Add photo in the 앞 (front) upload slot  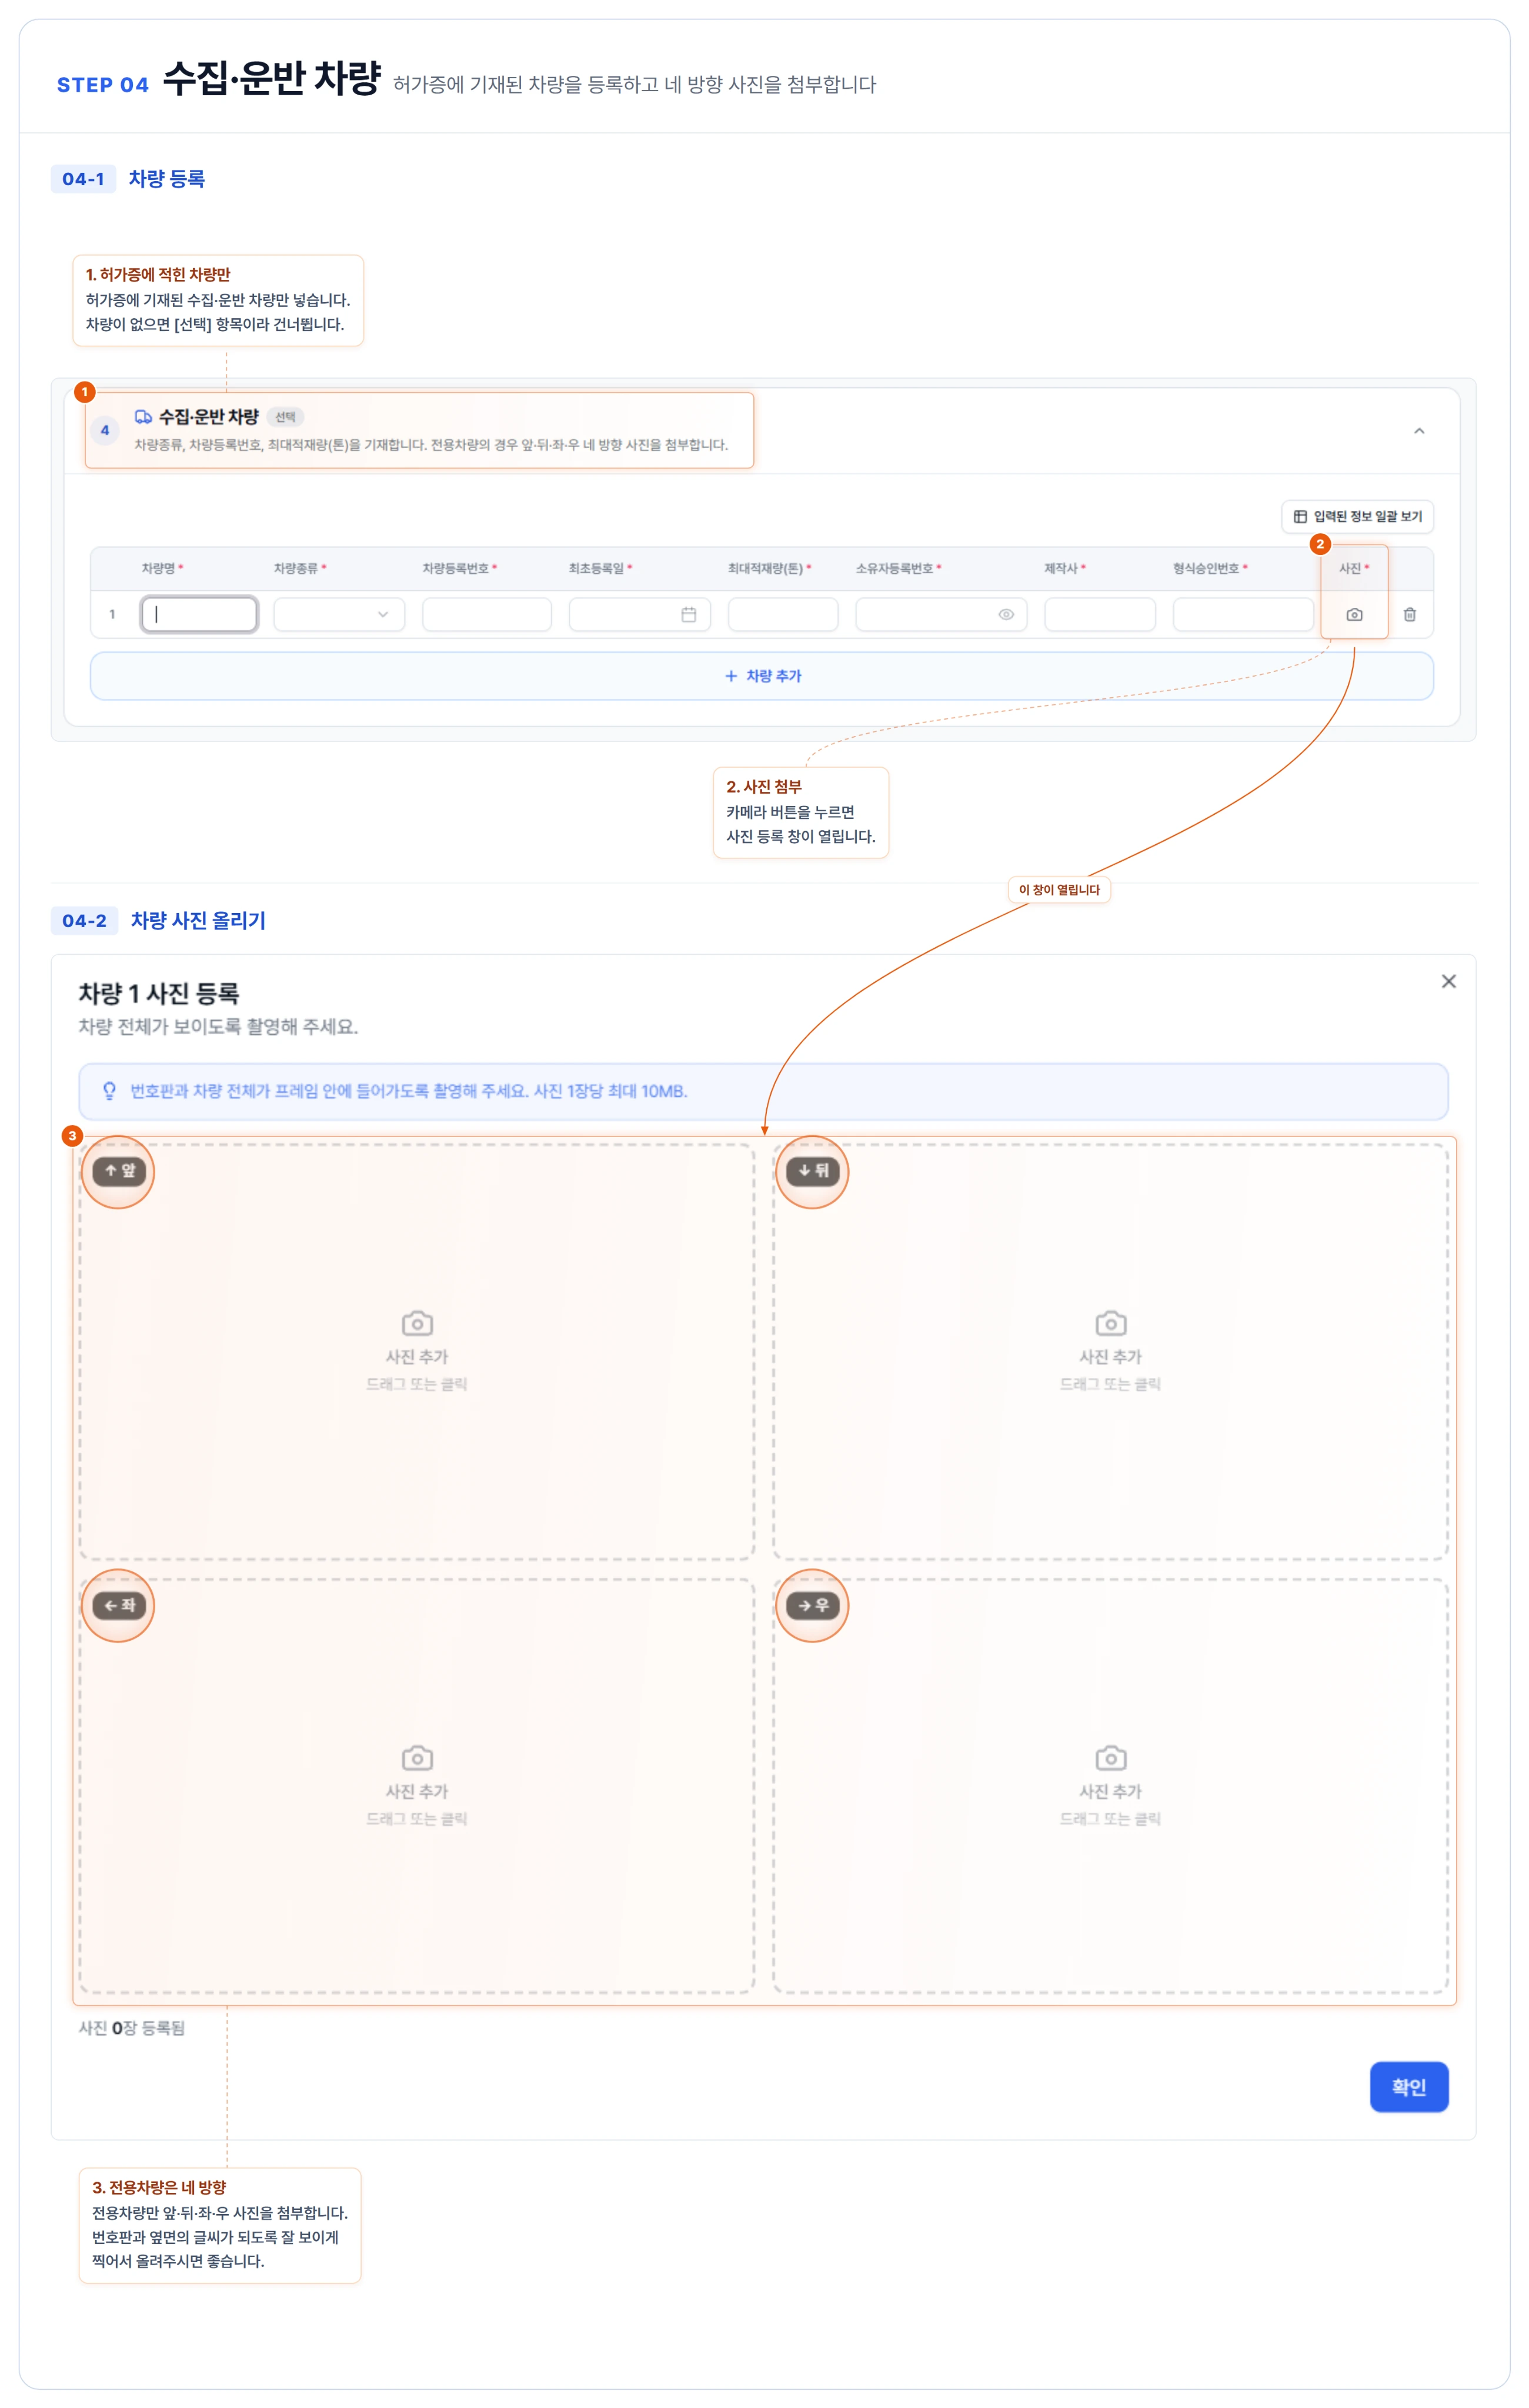(x=417, y=1351)
